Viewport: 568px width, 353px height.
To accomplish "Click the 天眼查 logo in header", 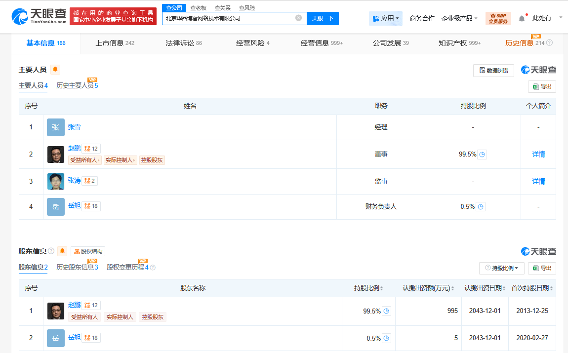I will click(x=39, y=18).
